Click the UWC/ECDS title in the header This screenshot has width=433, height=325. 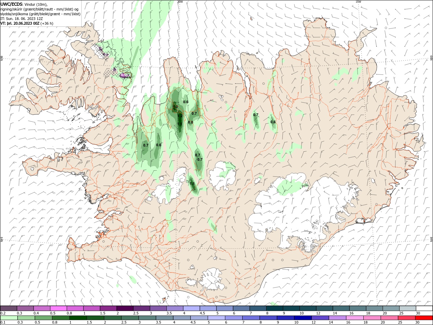(12, 4)
